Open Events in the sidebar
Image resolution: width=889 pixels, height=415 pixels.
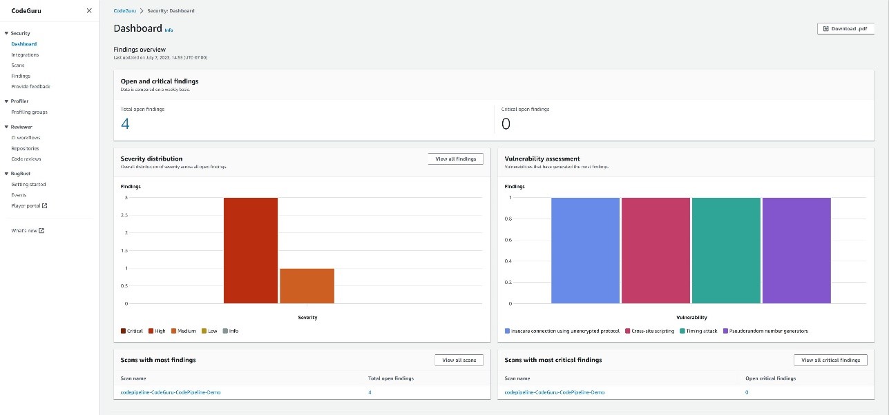[19, 195]
